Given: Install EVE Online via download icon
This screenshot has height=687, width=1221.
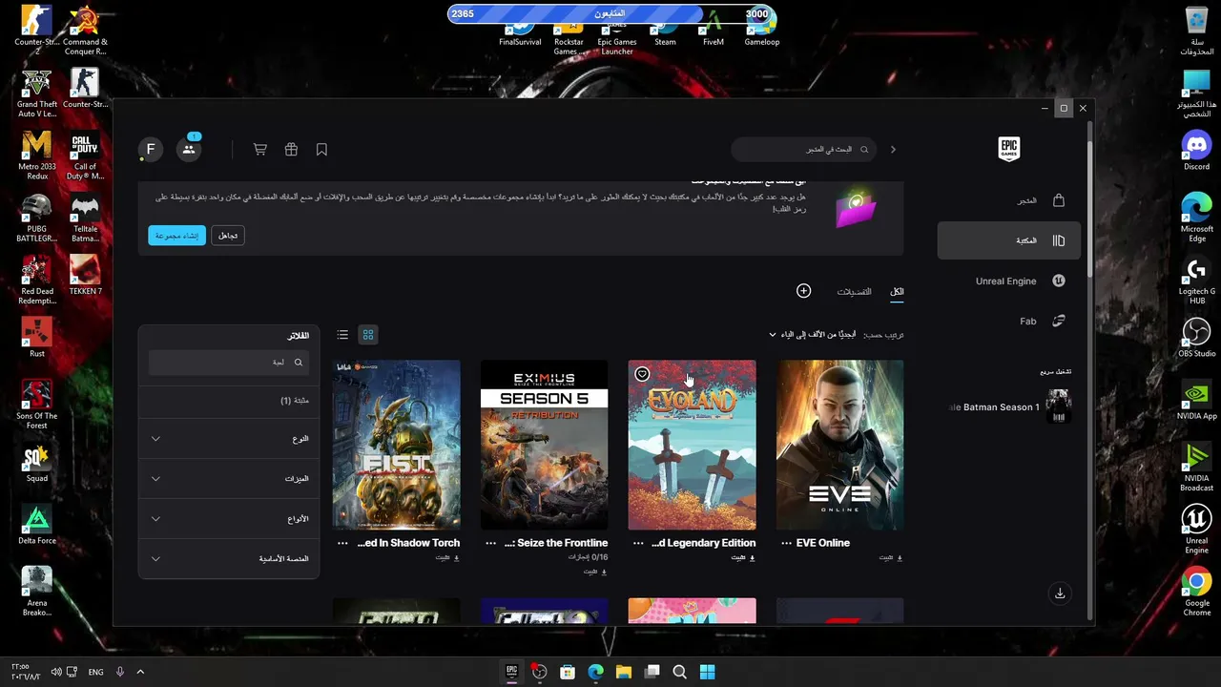Looking at the screenshot, I should (x=891, y=557).
